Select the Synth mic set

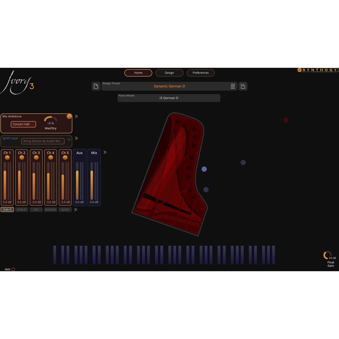pos(65,210)
